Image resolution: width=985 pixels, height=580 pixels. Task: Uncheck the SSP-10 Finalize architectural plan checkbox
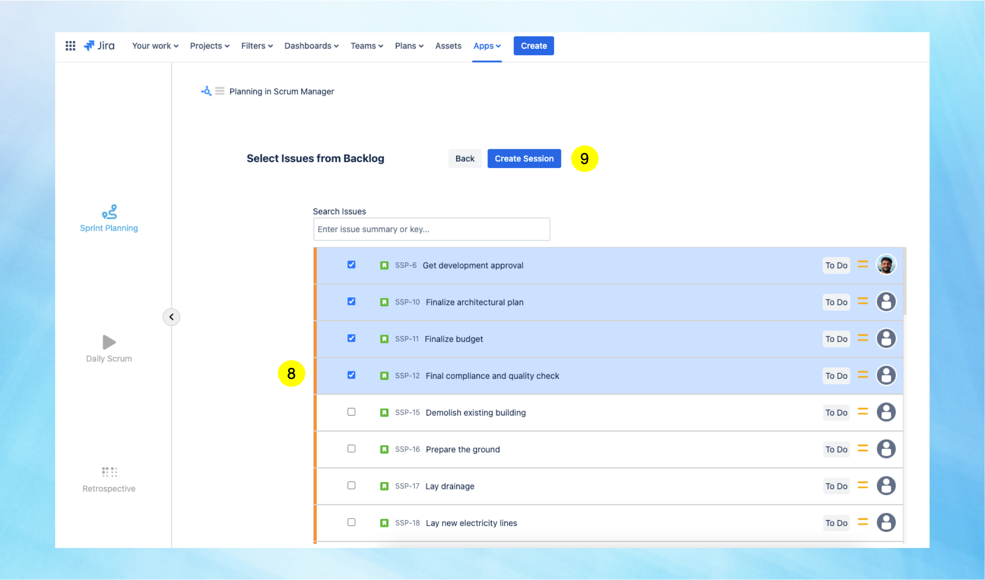coord(351,301)
